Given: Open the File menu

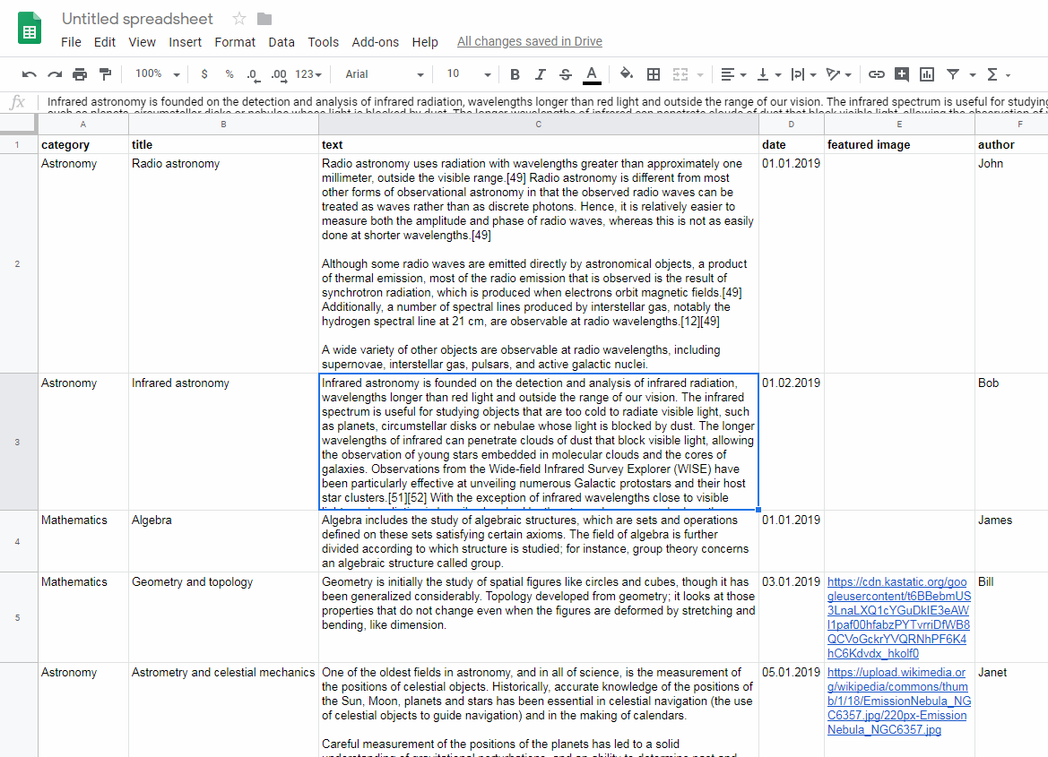Looking at the screenshot, I should tap(71, 42).
